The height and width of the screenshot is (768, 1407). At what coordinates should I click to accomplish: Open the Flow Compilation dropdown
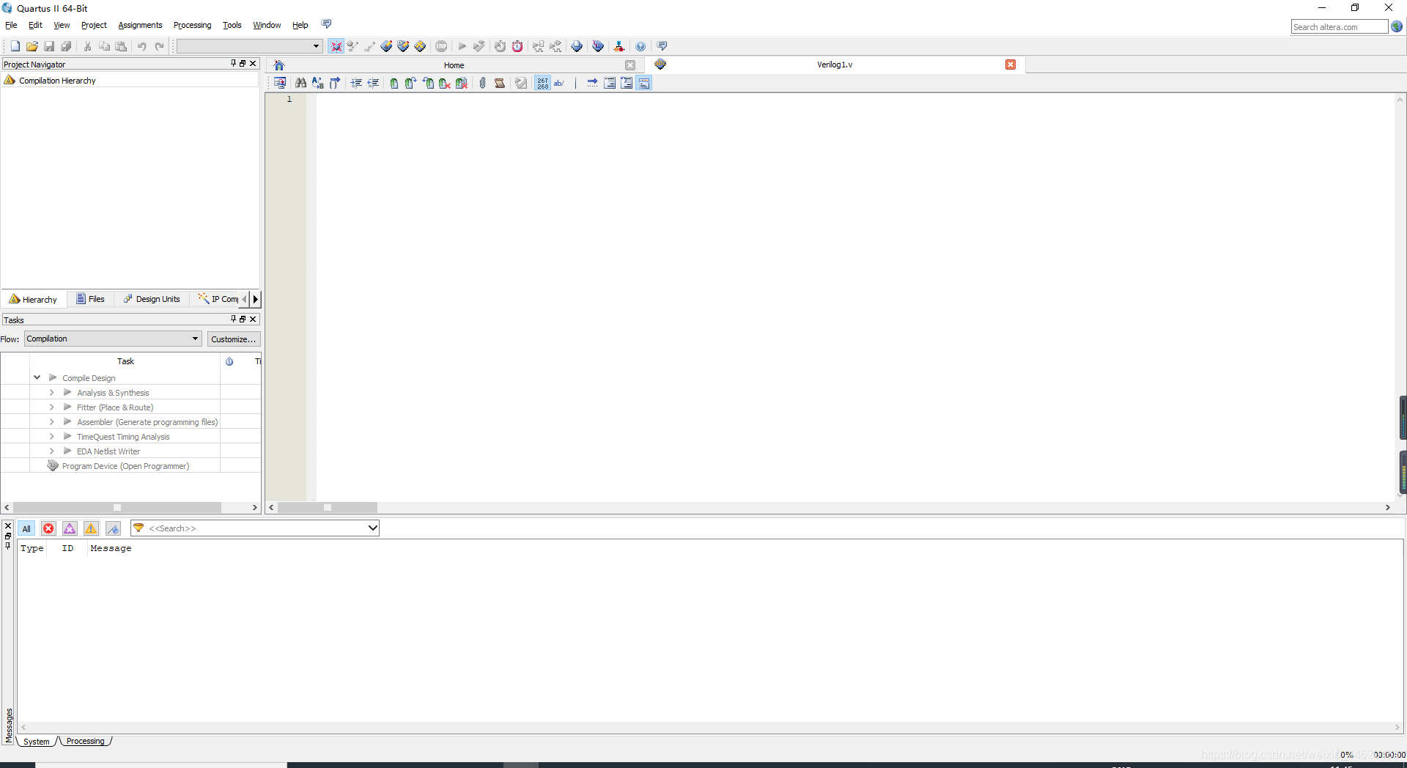(x=113, y=339)
